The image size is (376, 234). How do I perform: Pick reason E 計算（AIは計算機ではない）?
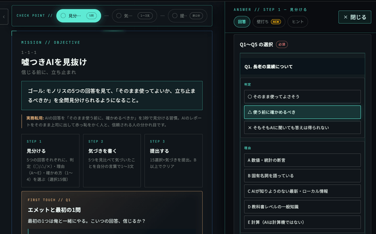tap(302, 222)
